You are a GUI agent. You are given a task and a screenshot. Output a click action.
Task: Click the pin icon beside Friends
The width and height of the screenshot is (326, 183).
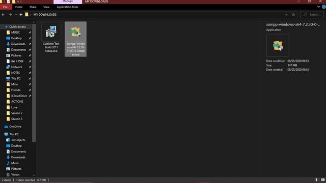[30, 90]
